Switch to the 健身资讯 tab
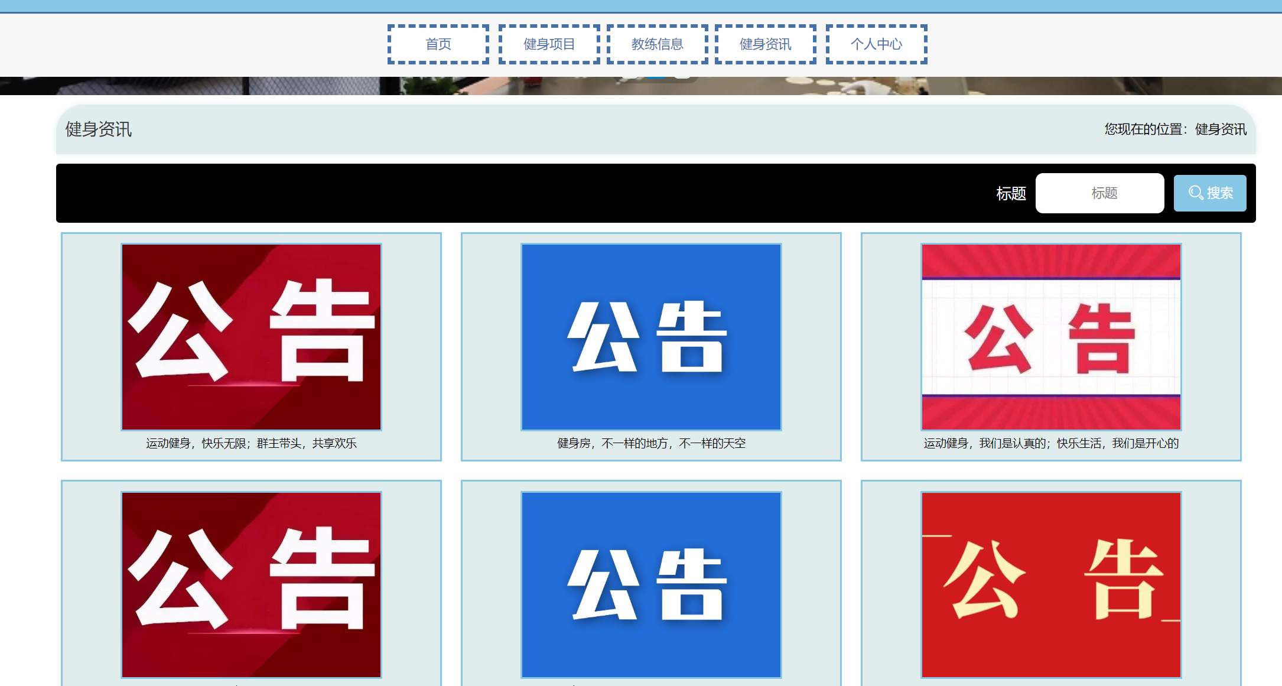The width and height of the screenshot is (1282, 686). tap(764, 44)
